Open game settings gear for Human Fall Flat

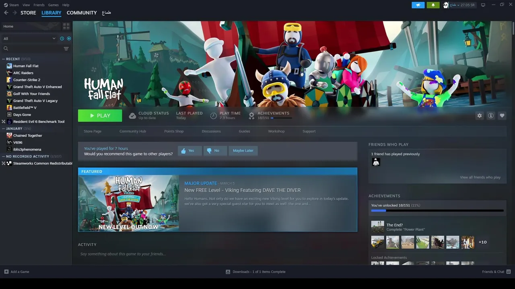[479, 116]
